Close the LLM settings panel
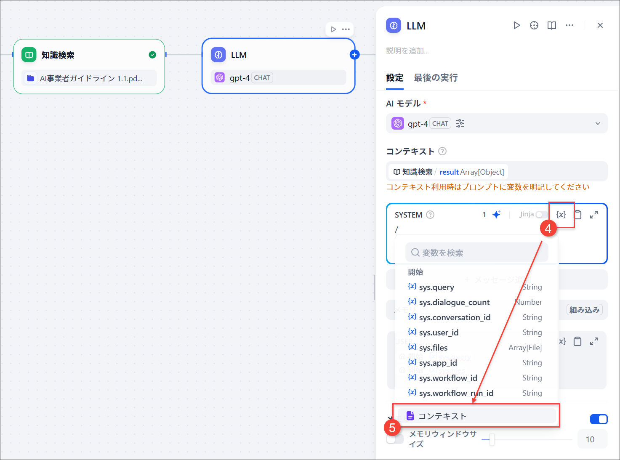620x460 pixels. tap(600, 26)
